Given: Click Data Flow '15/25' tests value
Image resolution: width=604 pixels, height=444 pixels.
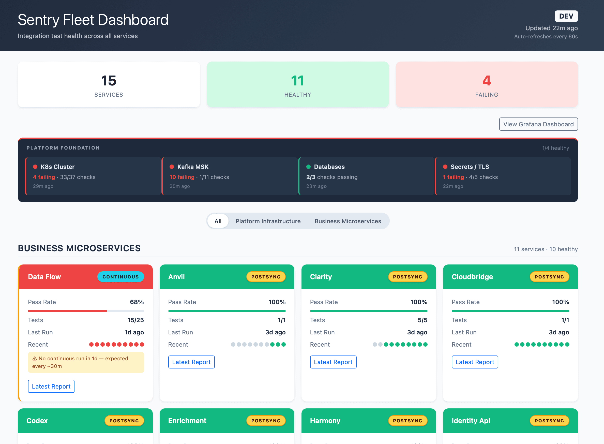Looking at the screenshot, I should click(x=135, y=320).
